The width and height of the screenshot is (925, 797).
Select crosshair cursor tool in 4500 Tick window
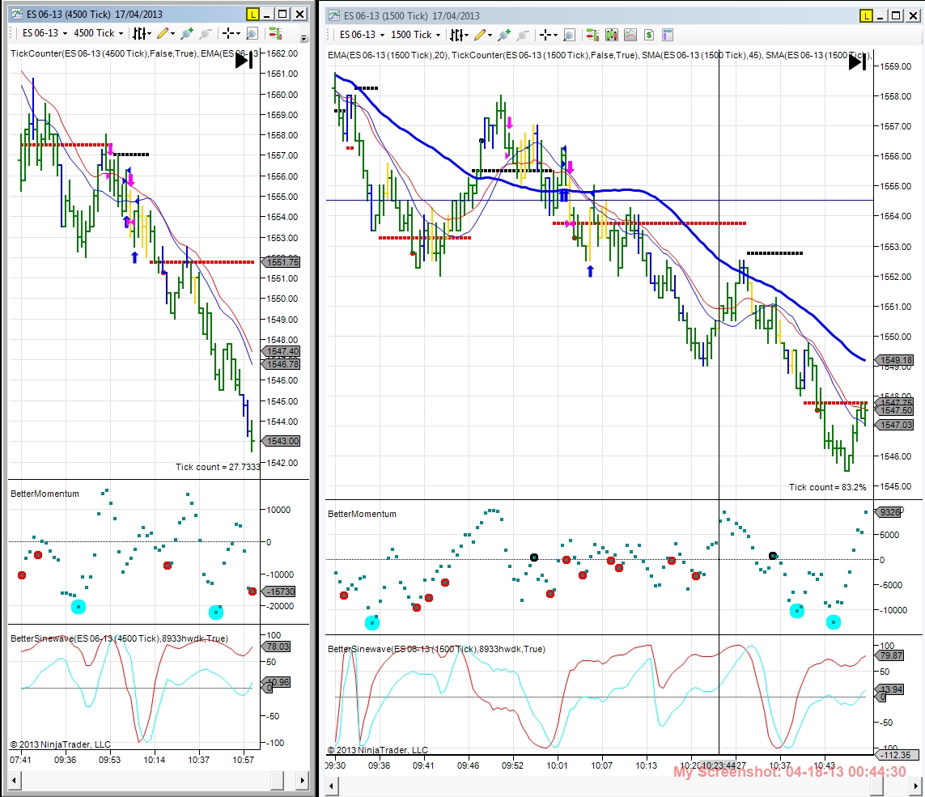point(228,34)
